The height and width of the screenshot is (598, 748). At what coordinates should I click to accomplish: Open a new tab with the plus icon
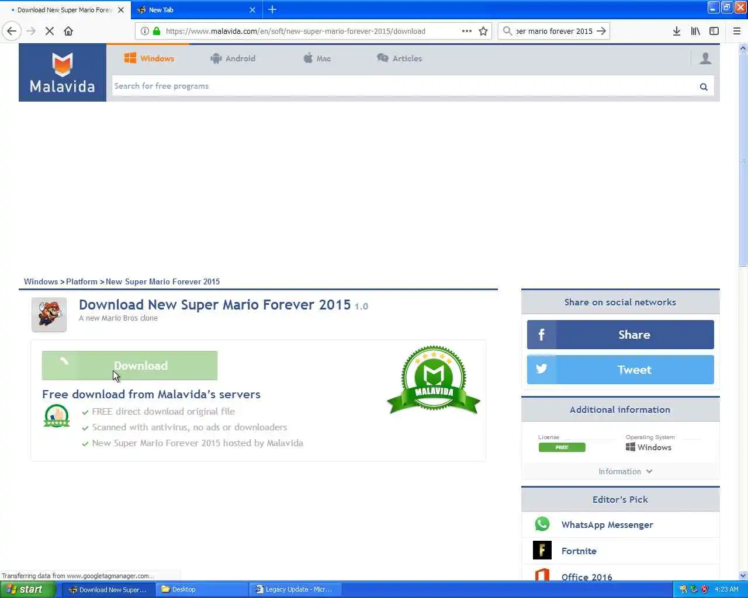pos(272,9)
